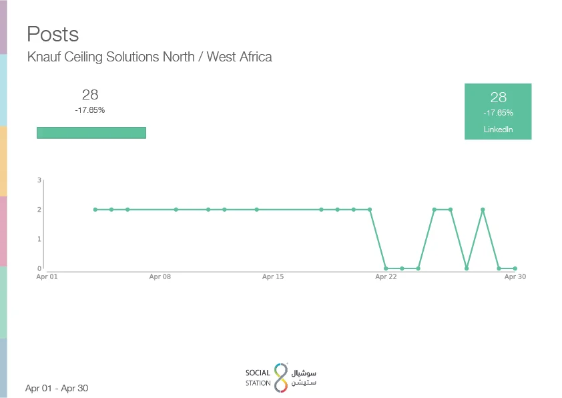Click the zero-value data point at Apr 22
Screen dimensions: 562x398
coord(386,268)
